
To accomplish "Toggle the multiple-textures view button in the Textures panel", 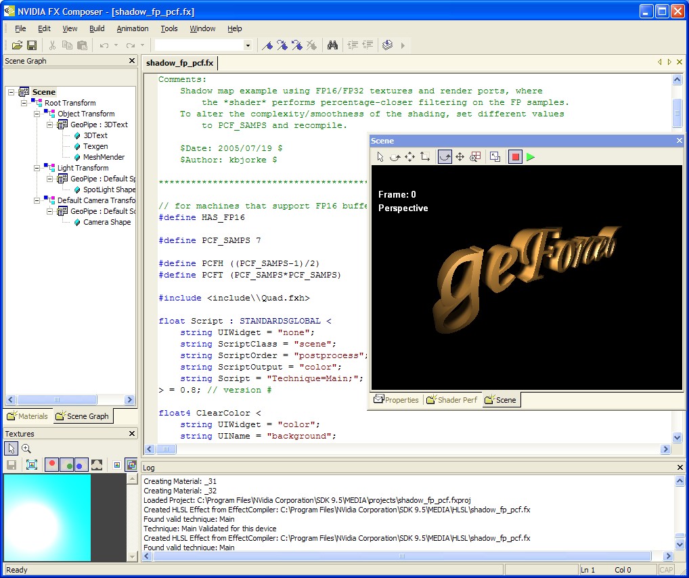I will [131, 464].
